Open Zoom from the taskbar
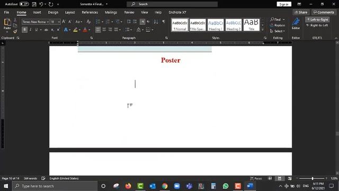 pyautogui.click(x=177, y=186)
